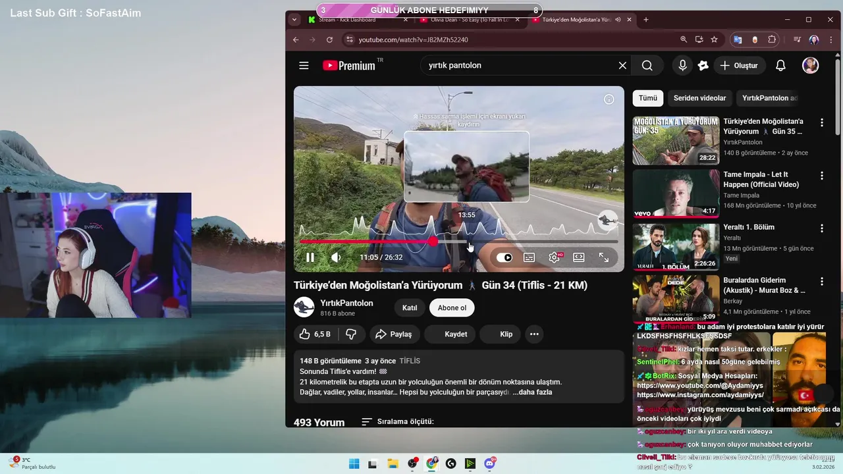Save the video with Kaydet

[x=450, y=334]
